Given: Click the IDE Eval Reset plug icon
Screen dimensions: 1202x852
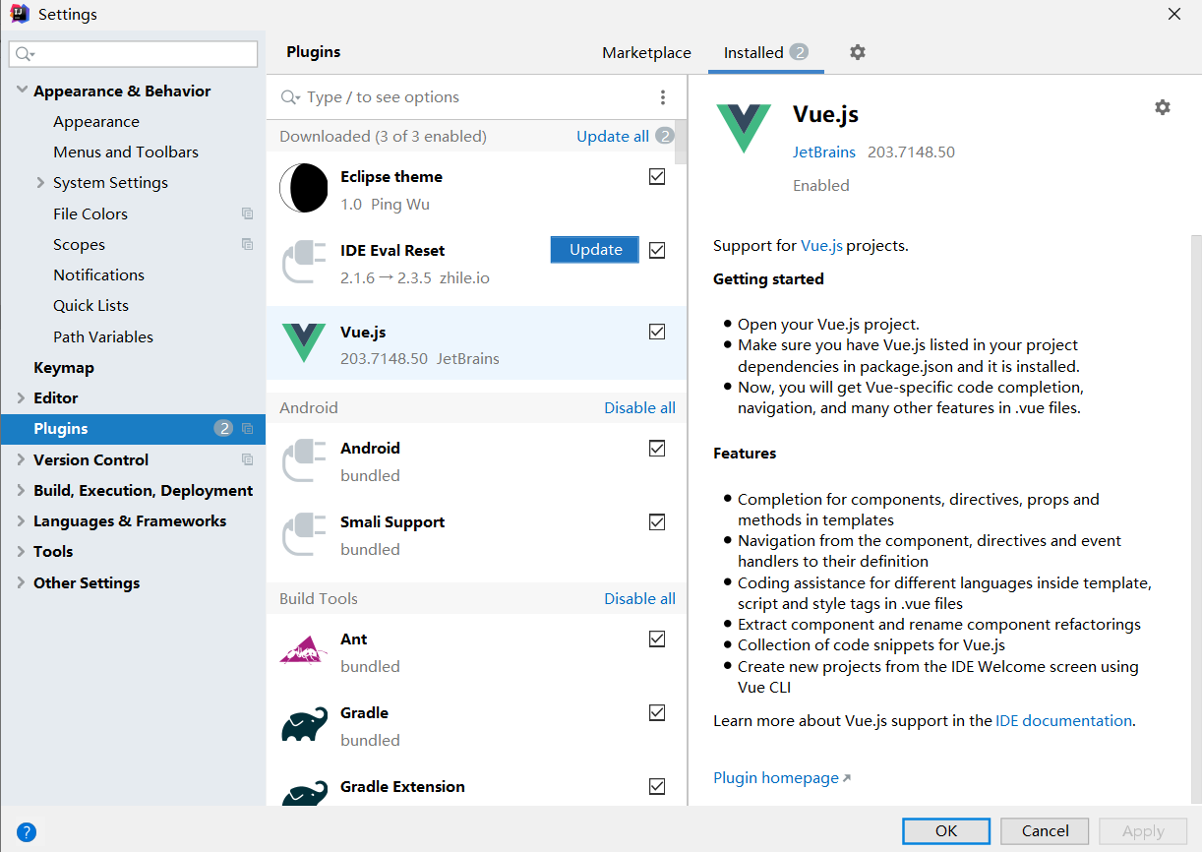Looking at the screenshot, I should [303, 262].
